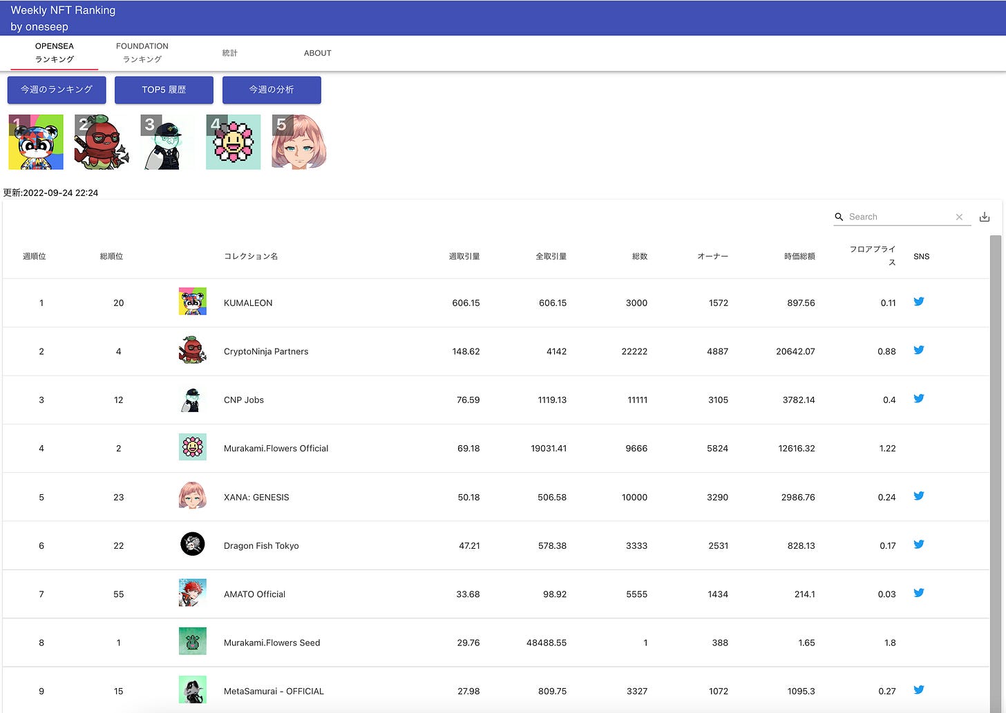This screenshot has height=713, width=1006.
Task: Open Twitter link for AMATO Official
Action: pyautogui.click(x=919, y=592)
